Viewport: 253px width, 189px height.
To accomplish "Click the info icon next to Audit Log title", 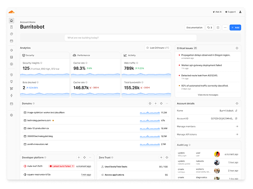I will (190, 145).
